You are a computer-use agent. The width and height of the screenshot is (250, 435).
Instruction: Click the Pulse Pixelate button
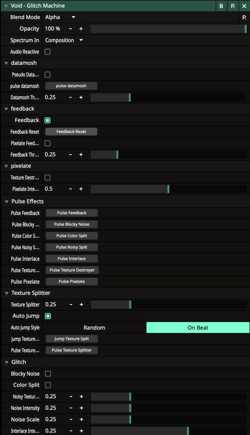point(72,282)
